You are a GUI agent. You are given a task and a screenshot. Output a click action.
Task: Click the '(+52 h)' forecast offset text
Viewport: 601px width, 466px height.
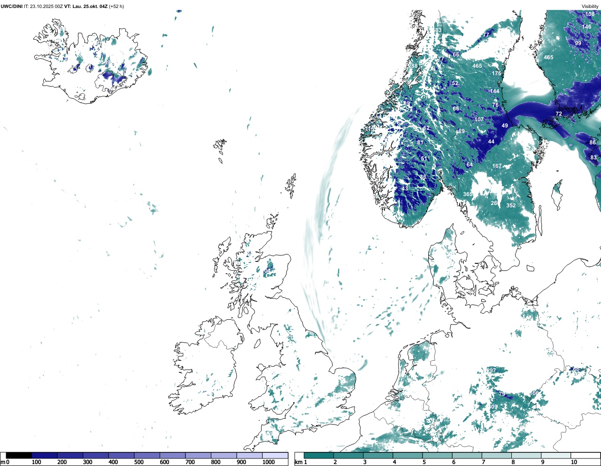[x=116, y=7]
